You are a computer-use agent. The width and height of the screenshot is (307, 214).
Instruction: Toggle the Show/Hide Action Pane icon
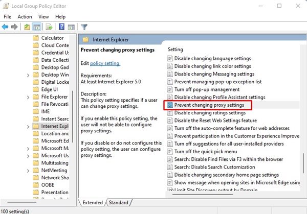pos(71,27)
